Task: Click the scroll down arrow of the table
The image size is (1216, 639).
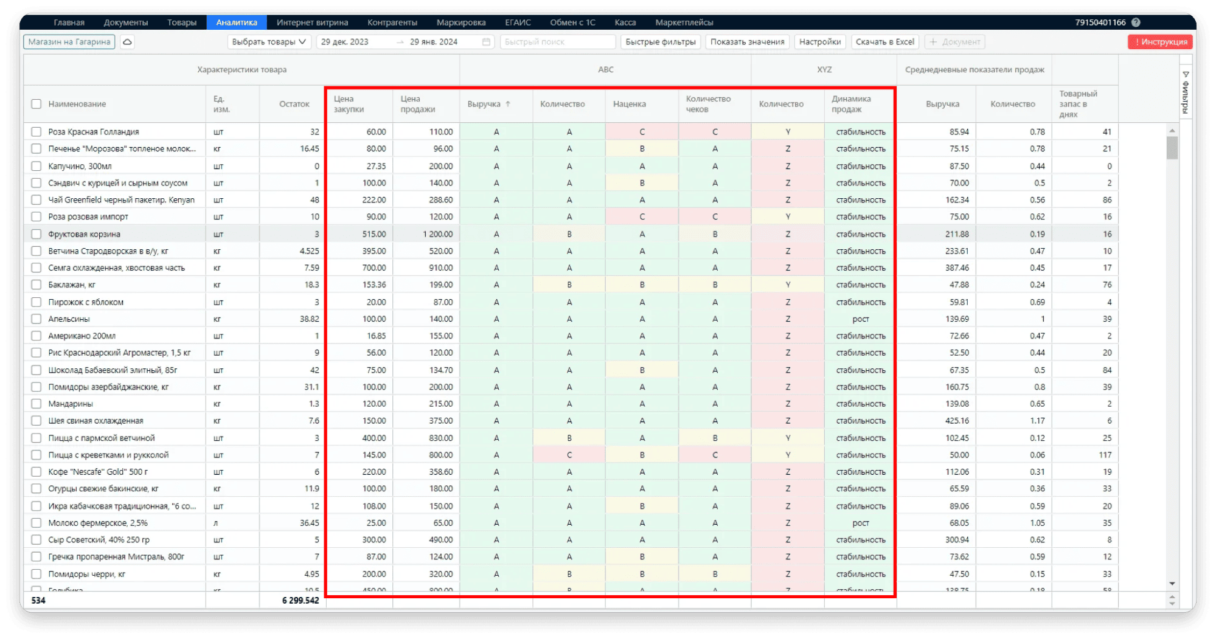Action: point(1172,584)
